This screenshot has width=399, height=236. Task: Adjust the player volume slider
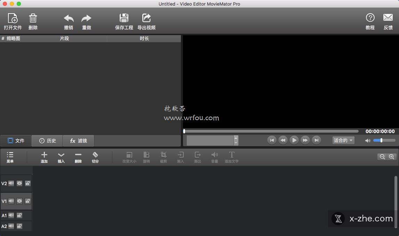pos(384,140)
